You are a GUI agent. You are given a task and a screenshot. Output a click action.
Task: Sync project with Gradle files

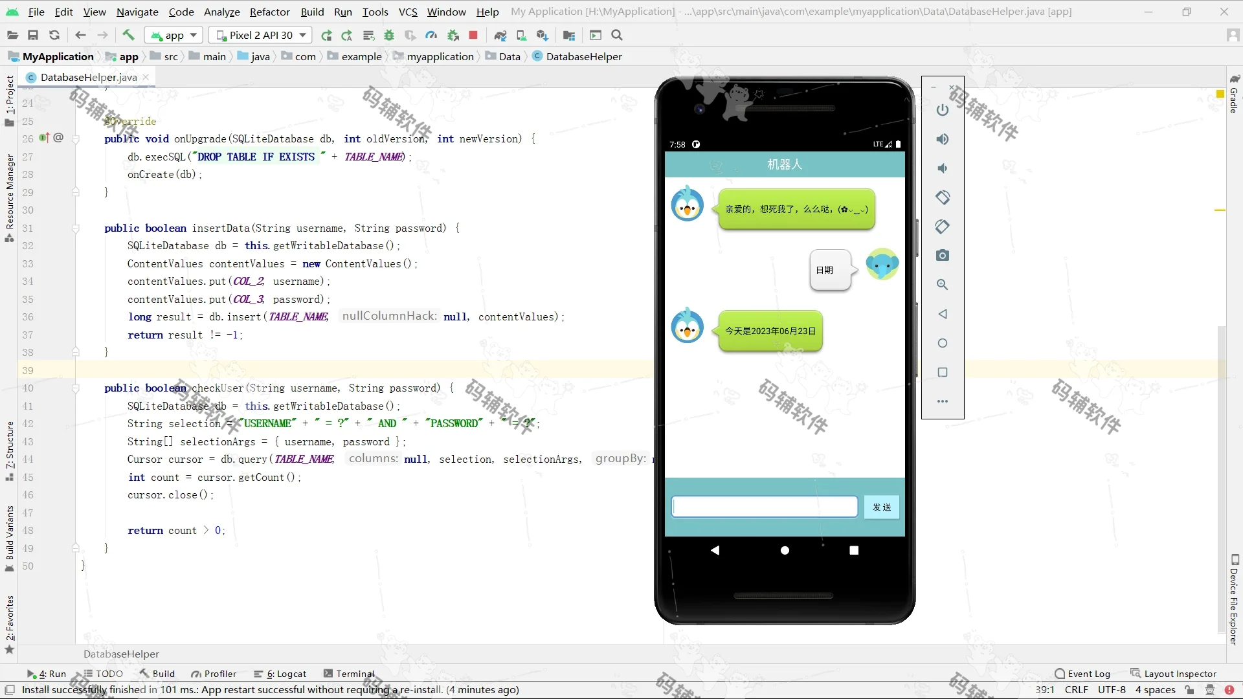coord(500,36)
